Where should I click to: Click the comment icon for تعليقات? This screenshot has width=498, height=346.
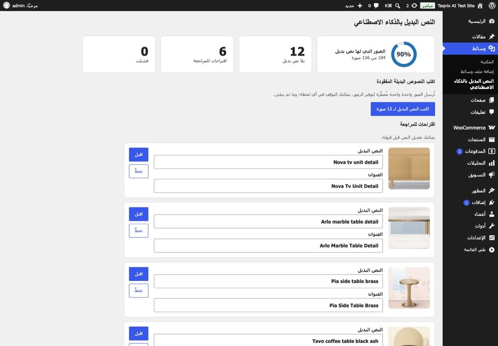492,112
